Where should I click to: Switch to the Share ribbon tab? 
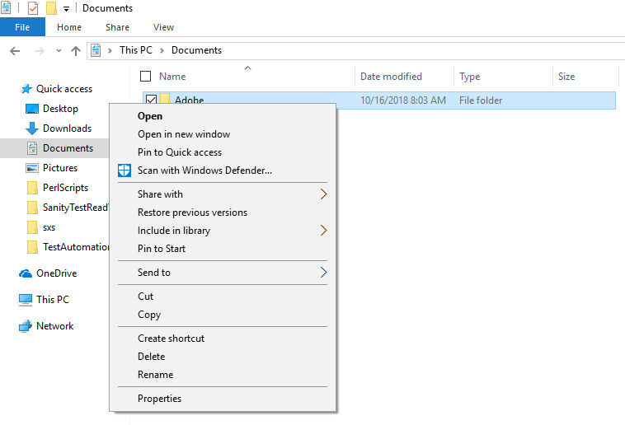point(117,27)
